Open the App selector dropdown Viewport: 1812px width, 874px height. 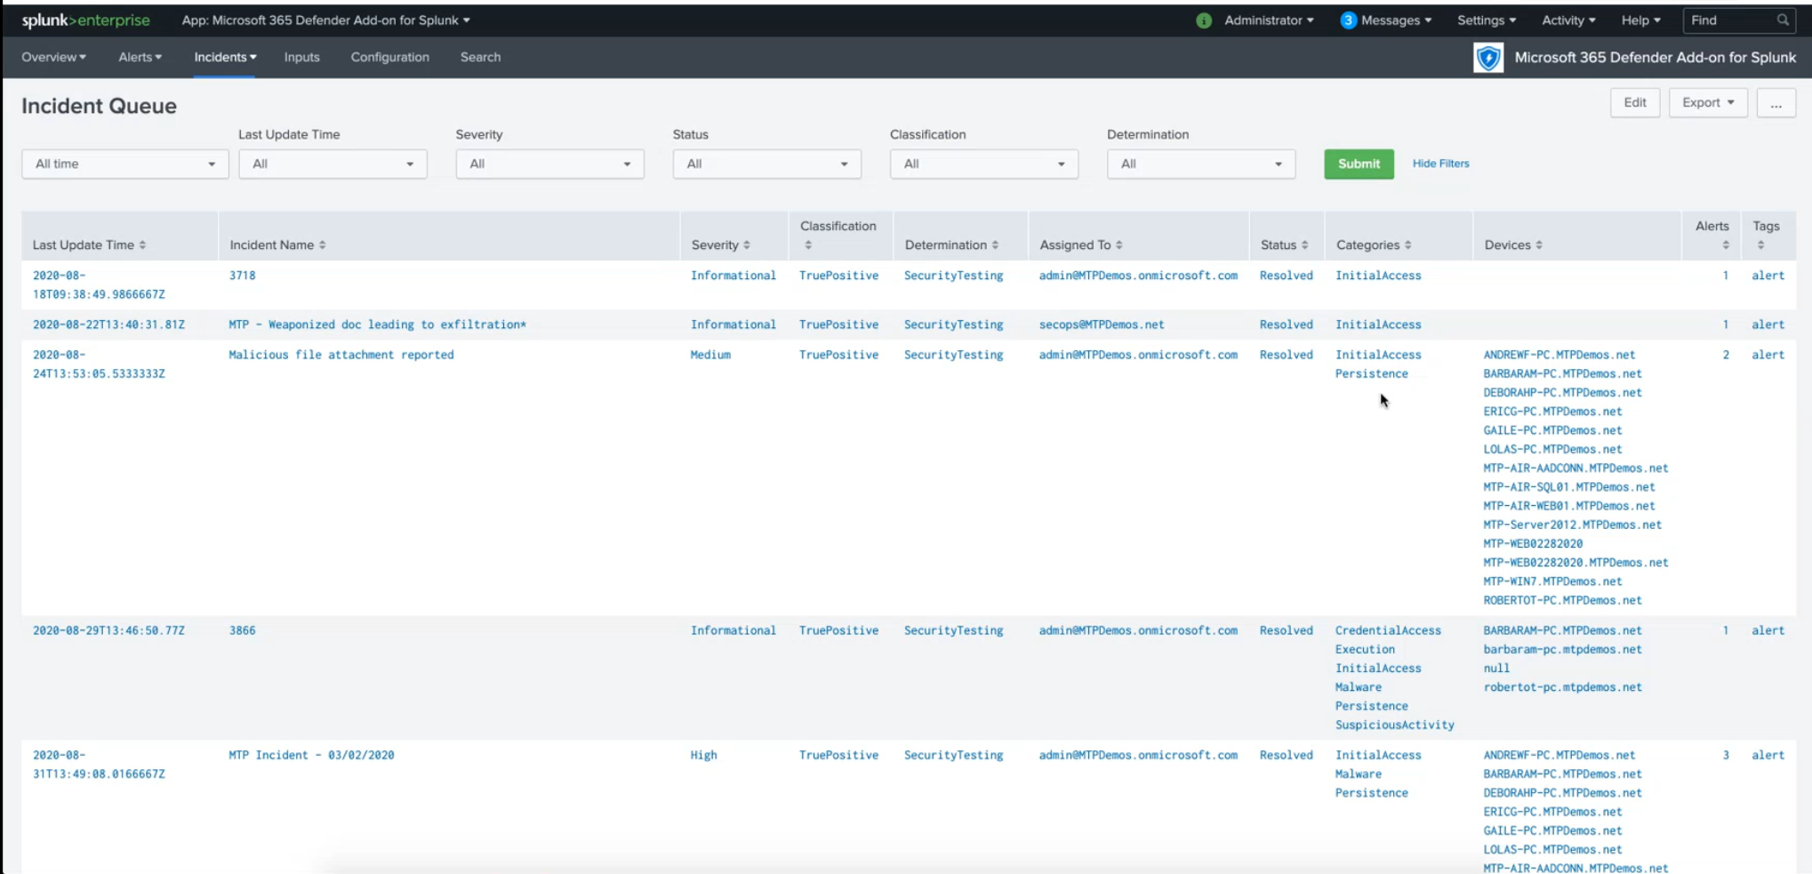(325, 20)
